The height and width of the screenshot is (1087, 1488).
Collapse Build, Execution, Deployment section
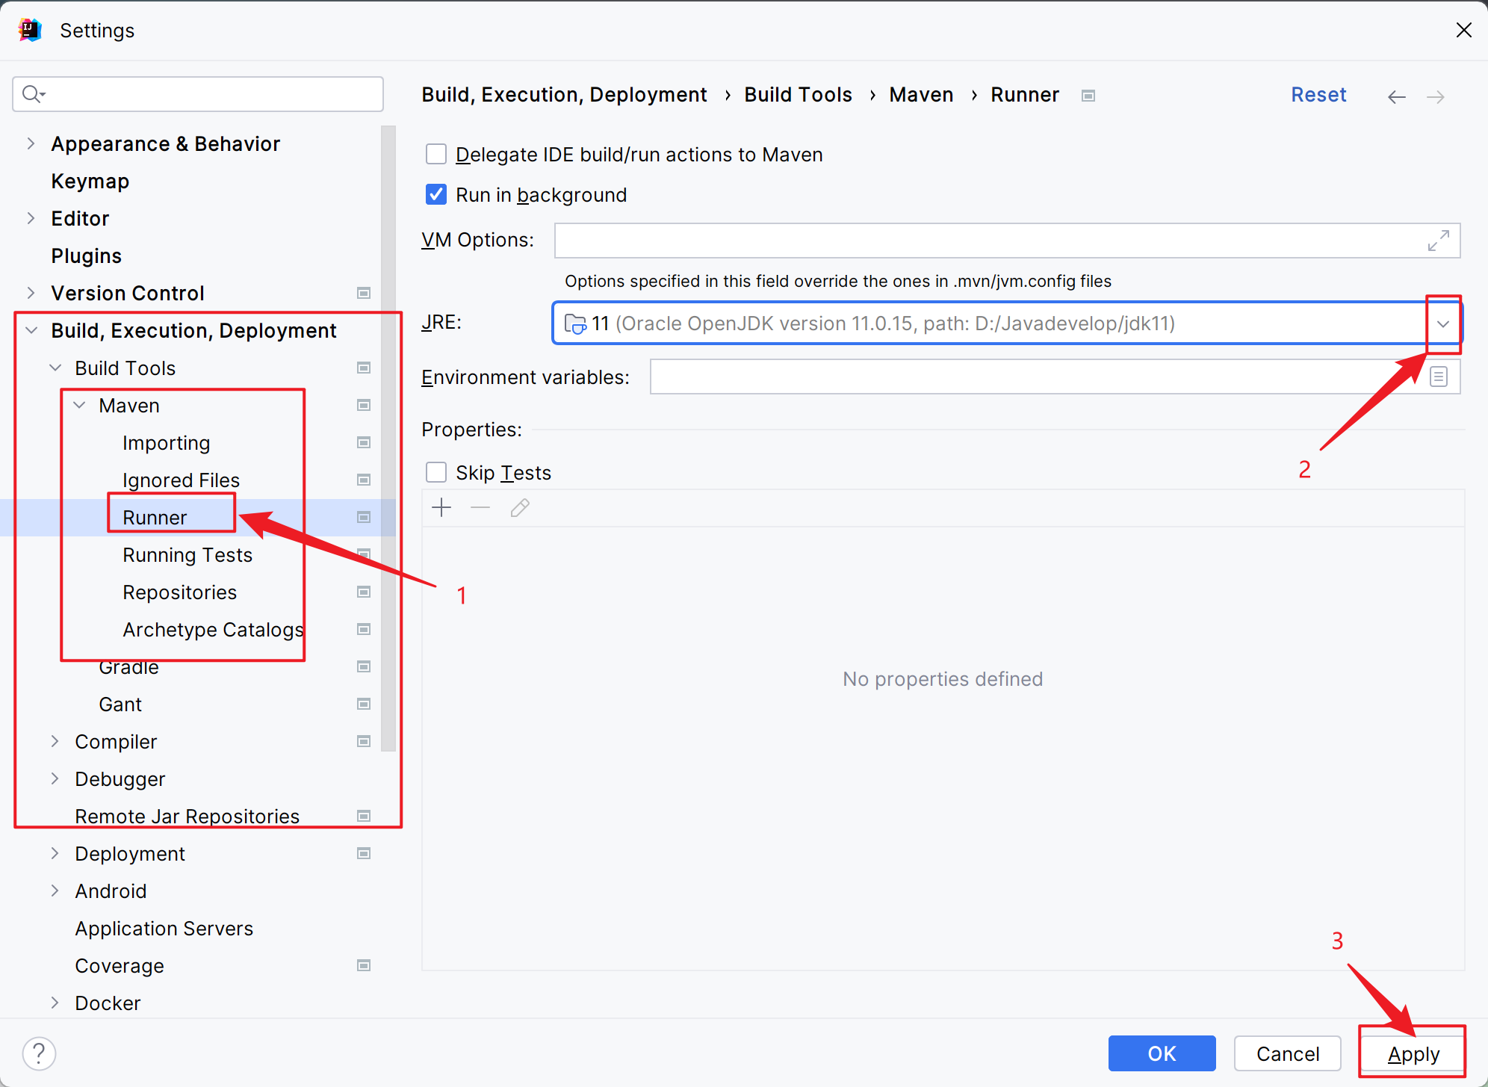tap(31, 330)
